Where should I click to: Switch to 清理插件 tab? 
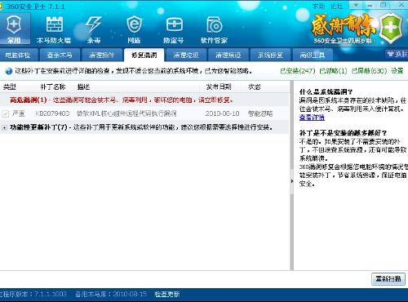click(101, 56)
